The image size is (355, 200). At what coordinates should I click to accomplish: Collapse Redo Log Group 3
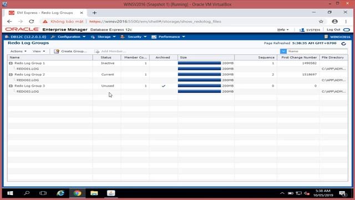click(11, 86)
